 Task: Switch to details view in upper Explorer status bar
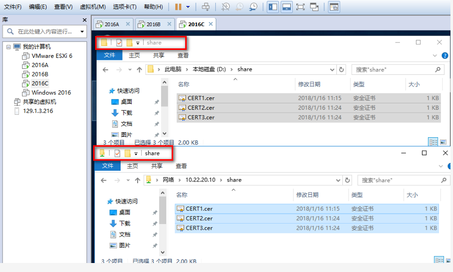(x=432, y=142)
